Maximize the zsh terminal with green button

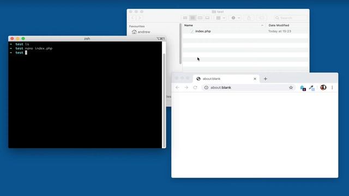click(23, 39)
